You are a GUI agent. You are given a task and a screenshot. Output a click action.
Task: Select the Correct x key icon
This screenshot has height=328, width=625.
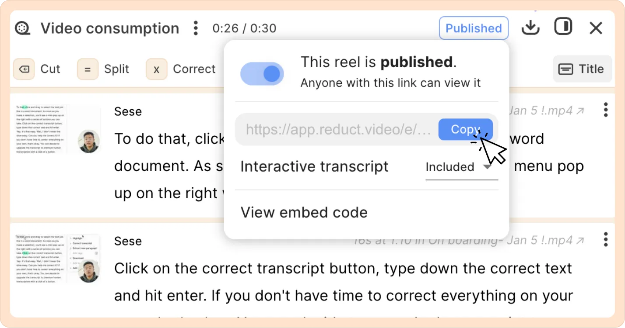pos(157,69)
